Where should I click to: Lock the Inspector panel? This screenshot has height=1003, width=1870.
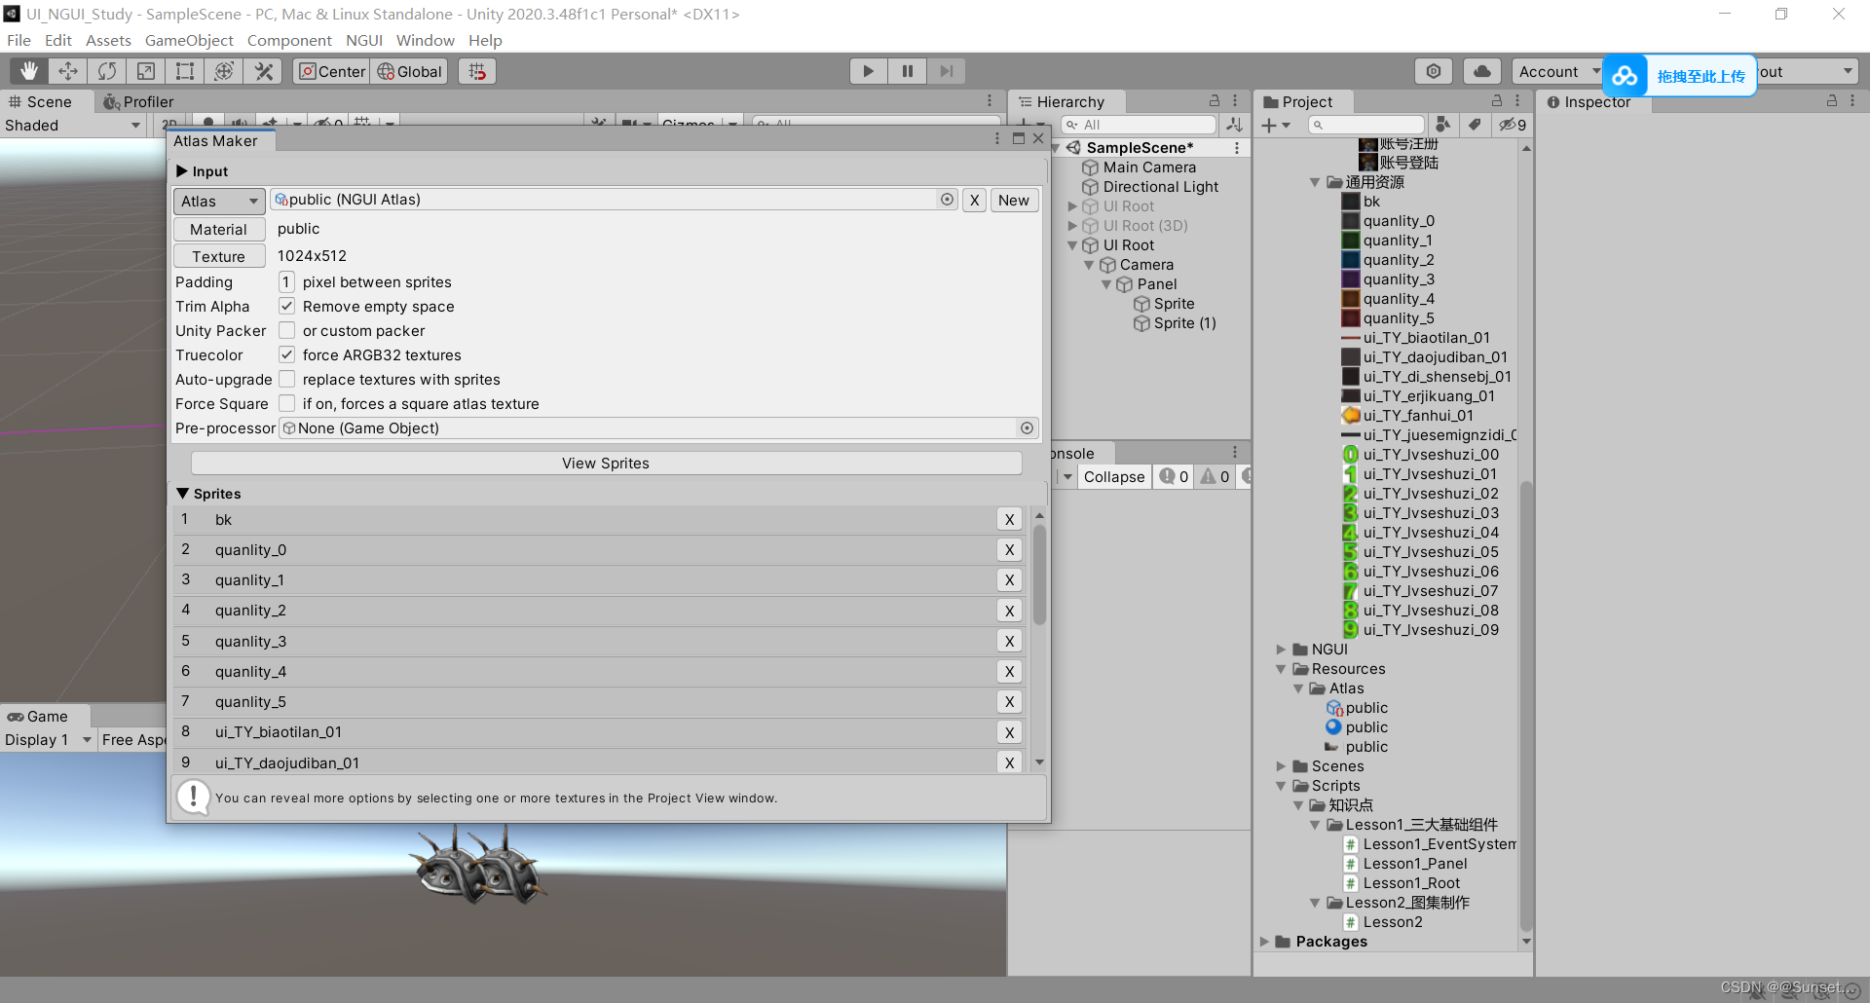[1832, 101]
